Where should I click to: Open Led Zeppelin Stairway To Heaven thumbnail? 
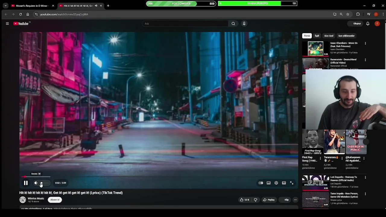click(x=315, y=183)
